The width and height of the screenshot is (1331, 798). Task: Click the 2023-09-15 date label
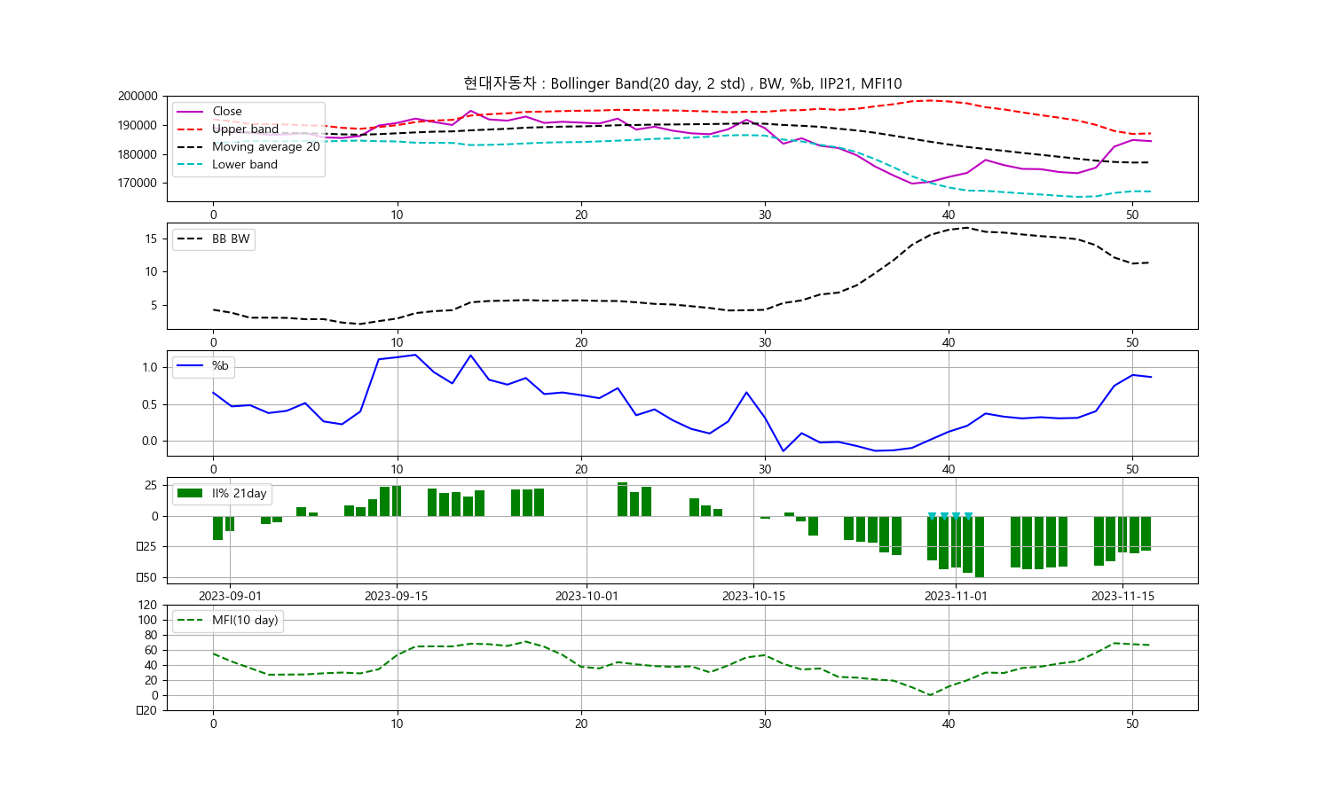point(397,597)
